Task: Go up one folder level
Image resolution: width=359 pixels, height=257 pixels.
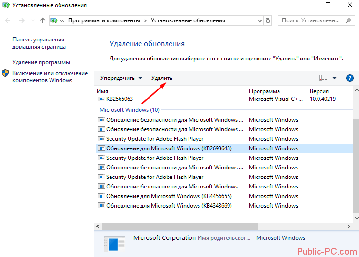Action: (x=42, y=20)
